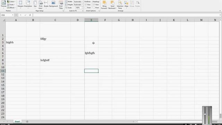
Task: Click the Scale percentage field
Action: click(x=78, y=8)
